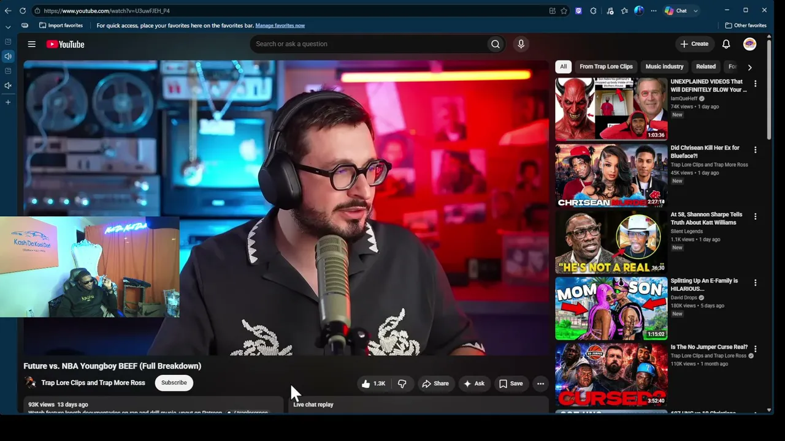Go to YouTube home via the logo
The height and width of the screenshot is (441, 785).
[65, 44]
